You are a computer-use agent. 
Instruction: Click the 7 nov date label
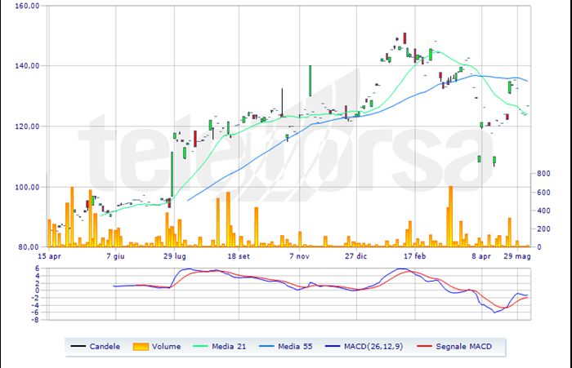[x=300, y=256]
